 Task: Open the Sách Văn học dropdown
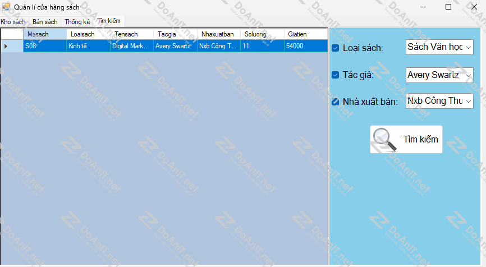tap(468, 47)
